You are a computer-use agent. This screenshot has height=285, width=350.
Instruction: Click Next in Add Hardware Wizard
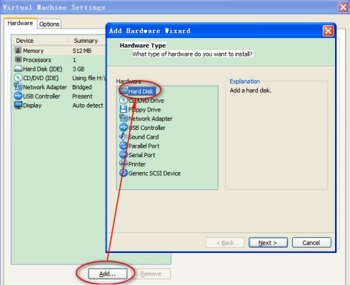pos(268,243)
